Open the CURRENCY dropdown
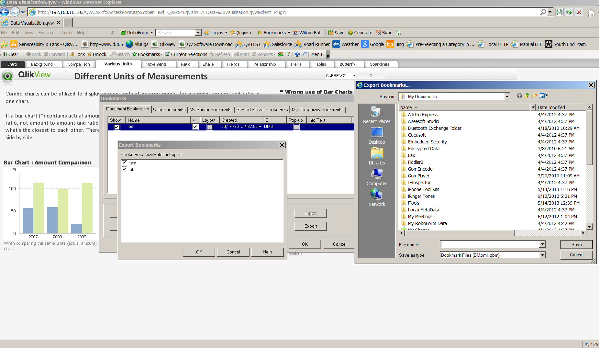599x348 pixels. tap(354, 75)
